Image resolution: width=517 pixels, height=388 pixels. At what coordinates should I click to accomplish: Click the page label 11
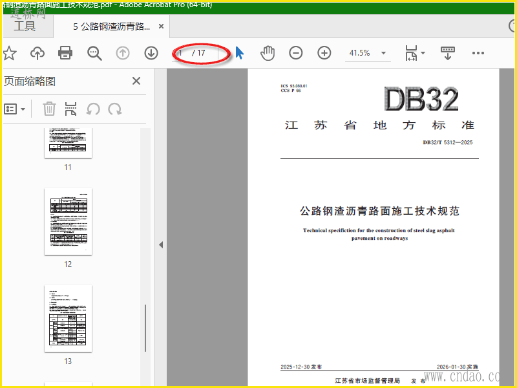[68, 167]
